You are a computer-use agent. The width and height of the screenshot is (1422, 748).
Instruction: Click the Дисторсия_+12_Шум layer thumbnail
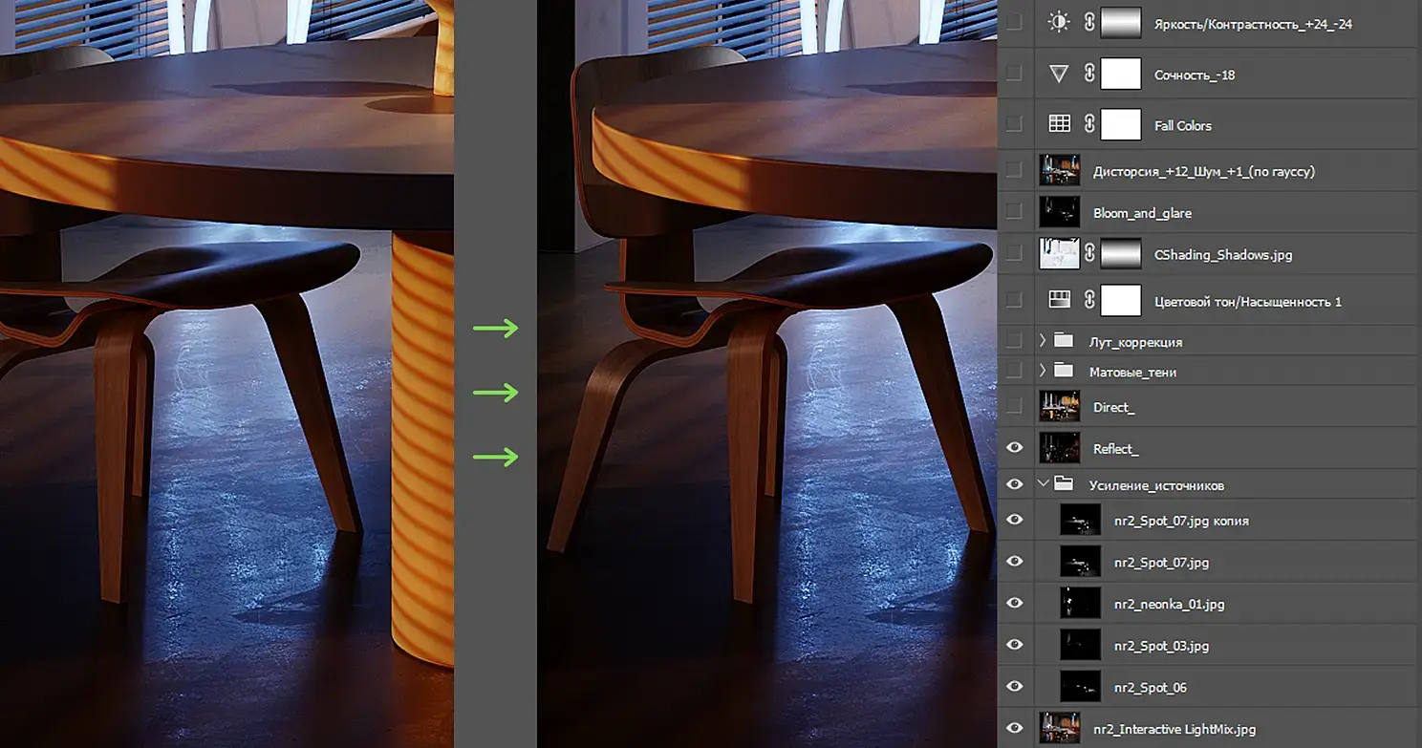[1059, 170]
